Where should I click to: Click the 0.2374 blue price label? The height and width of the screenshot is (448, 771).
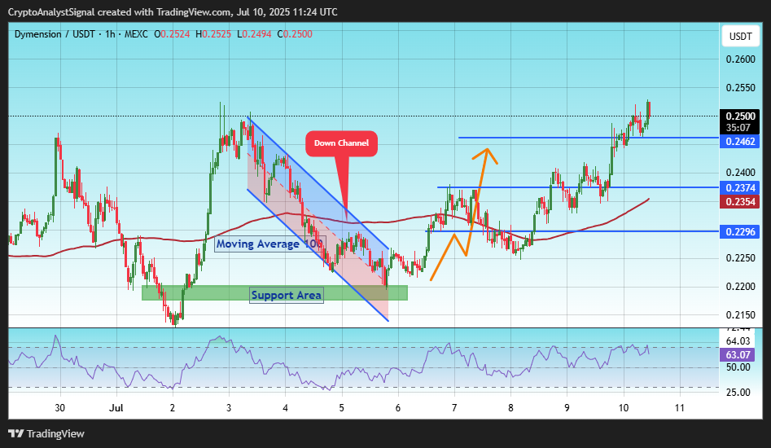pyautogui.click(x=740, y=188)
